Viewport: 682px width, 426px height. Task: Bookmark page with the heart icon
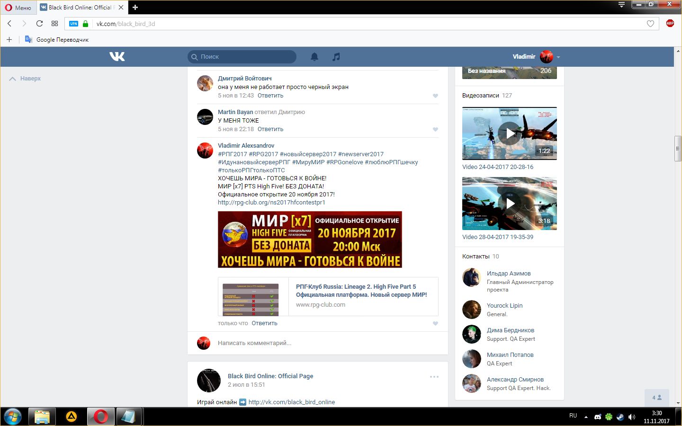(650, 24)
